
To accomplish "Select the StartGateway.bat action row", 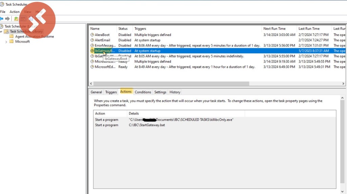I will point(142,125).
